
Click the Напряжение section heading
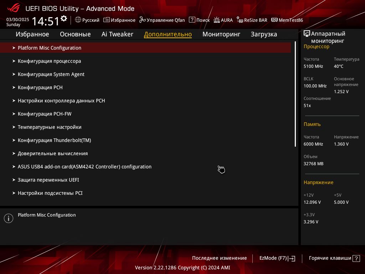point(318,182)
